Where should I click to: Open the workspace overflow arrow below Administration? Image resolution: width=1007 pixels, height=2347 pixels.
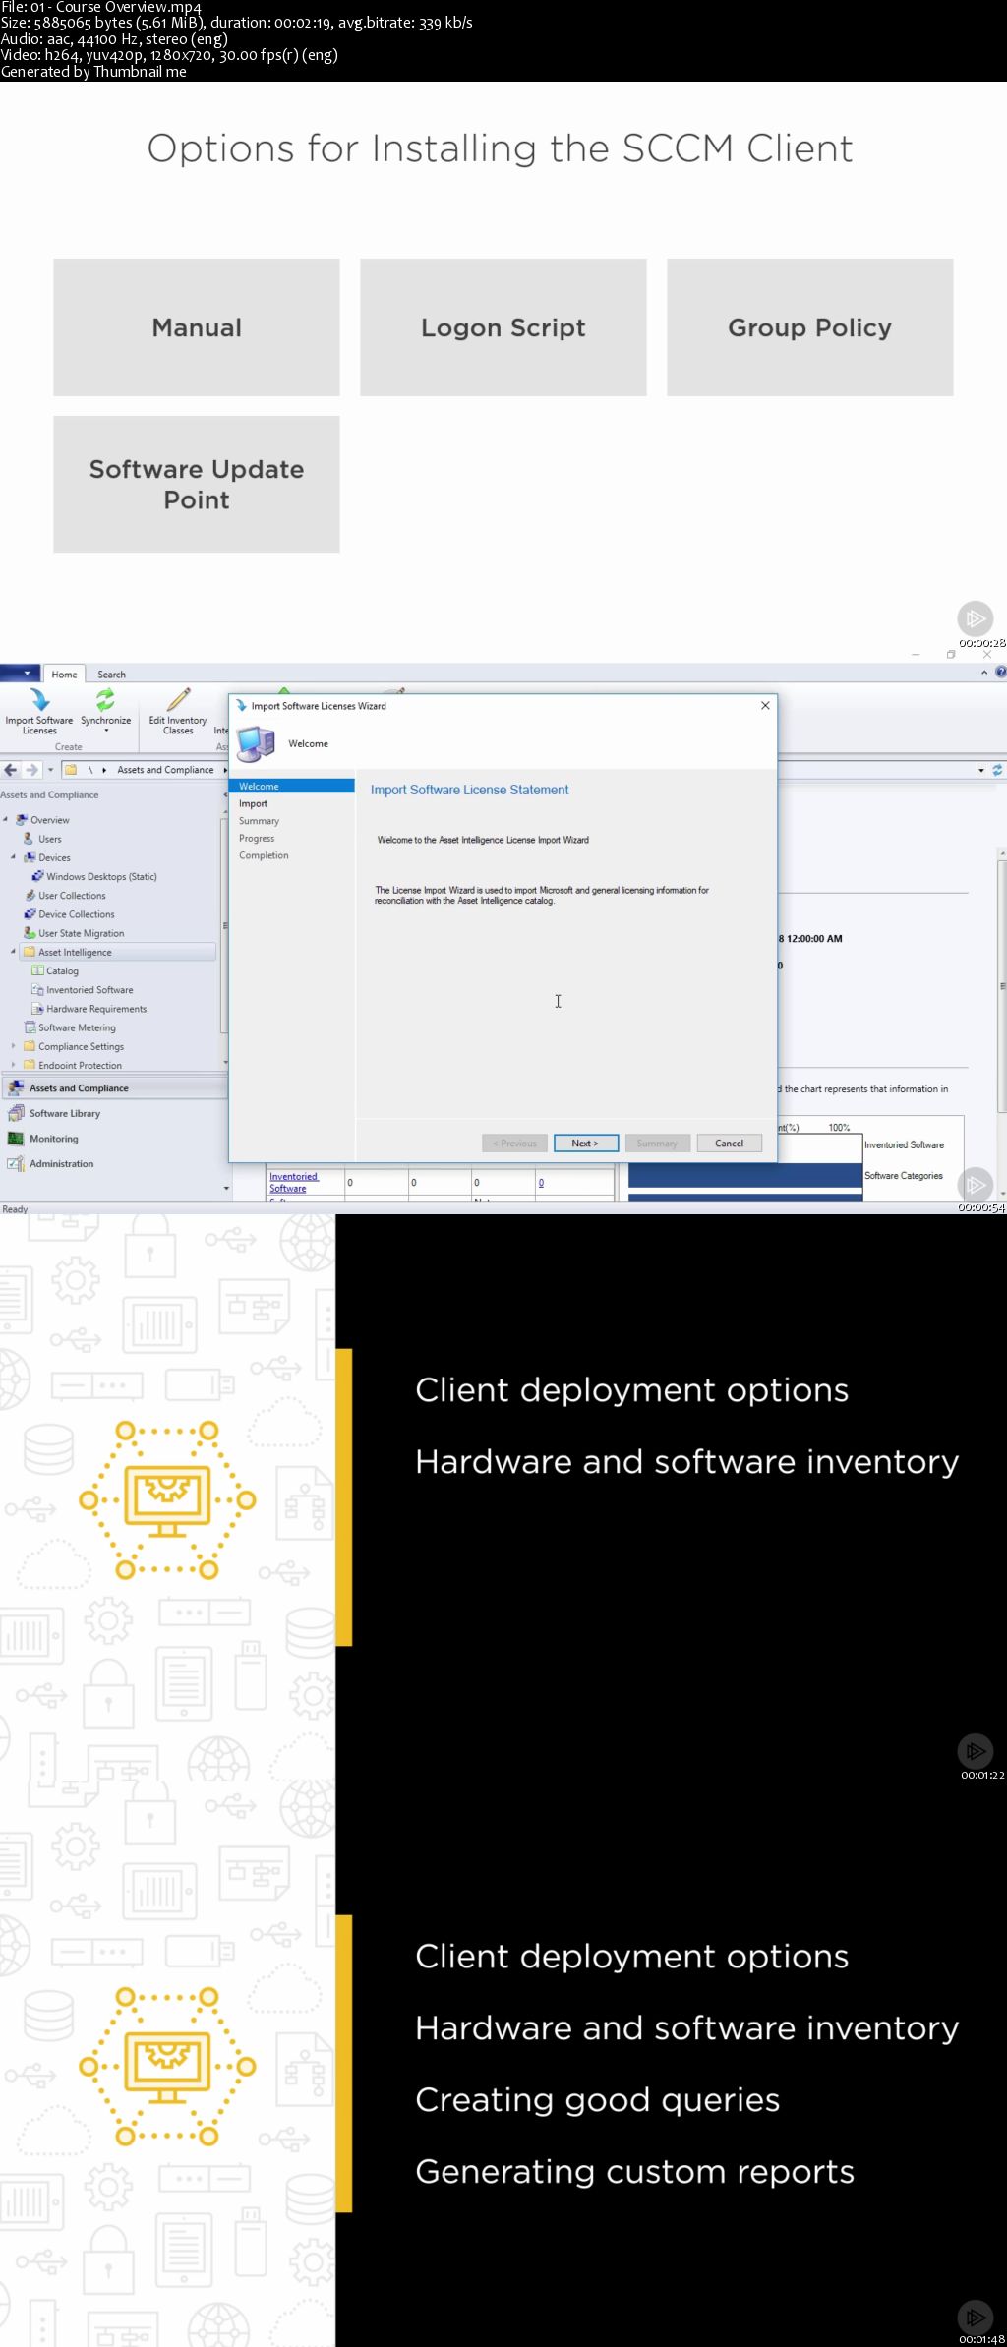point(226,1189)
